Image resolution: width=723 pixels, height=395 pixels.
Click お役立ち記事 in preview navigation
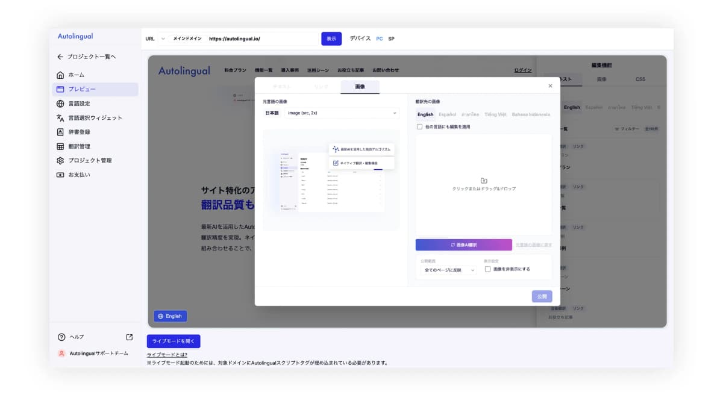click(351, 70)
